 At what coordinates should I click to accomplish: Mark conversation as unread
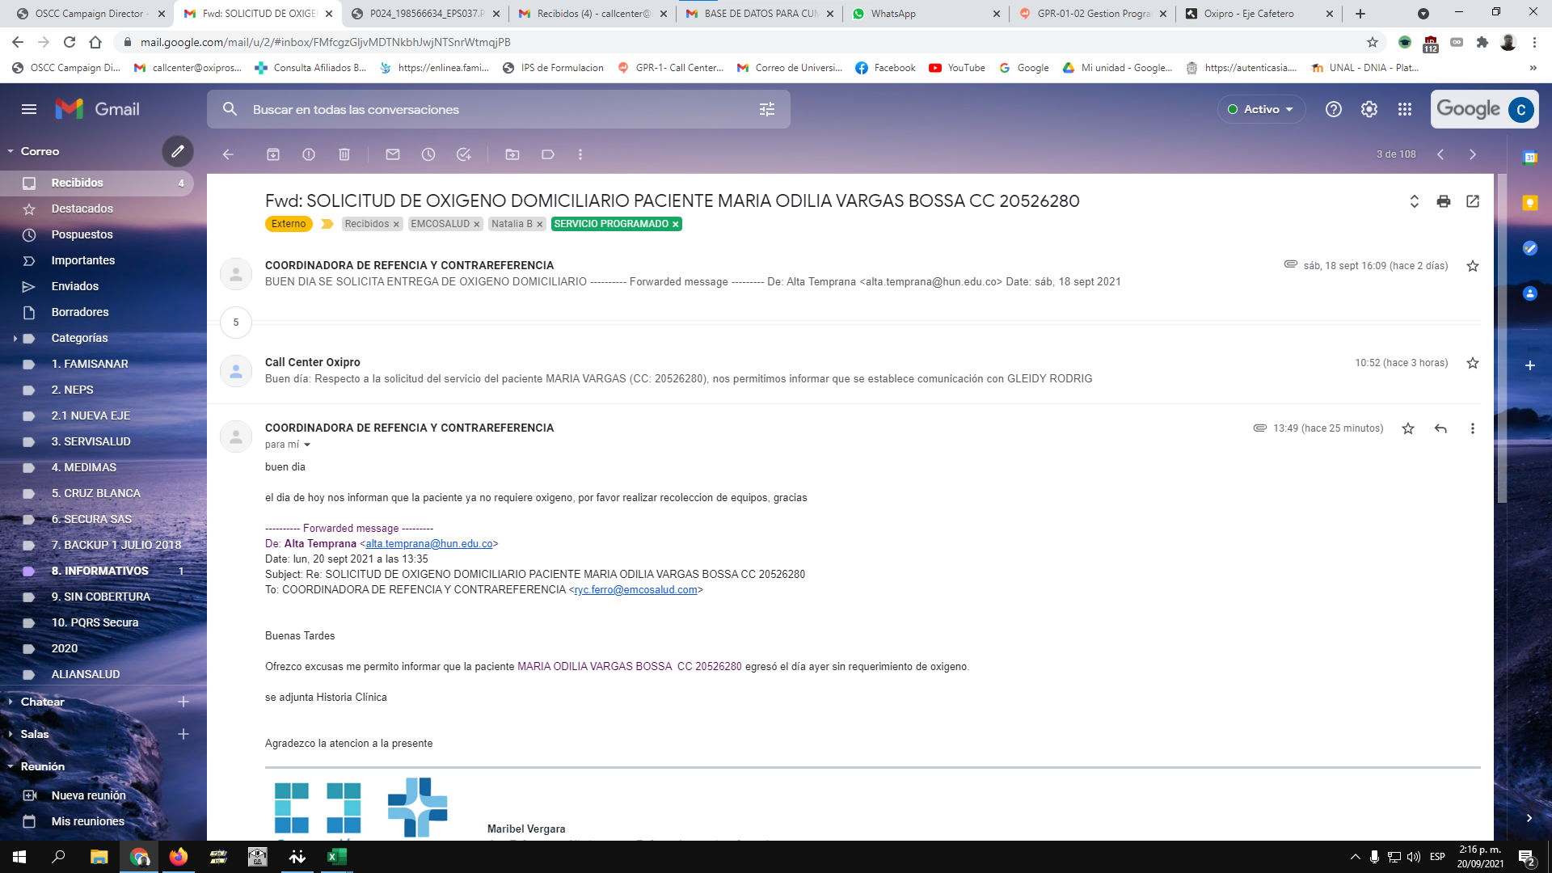pos(393,154)
